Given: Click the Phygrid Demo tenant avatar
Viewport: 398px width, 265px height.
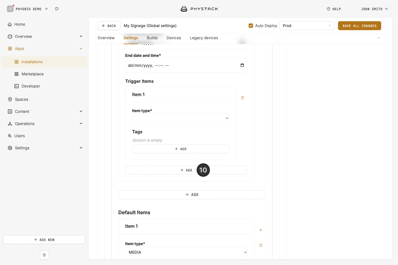Looking at the screenshot, I should [x=10, y=9].
